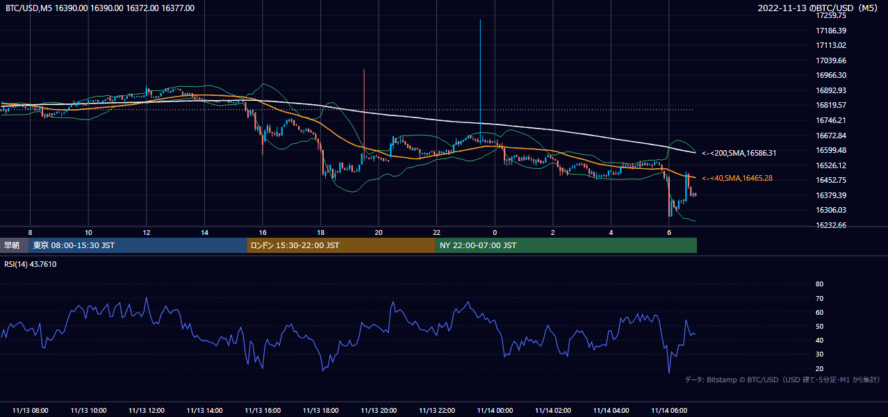Select the 早朝 session segment
The height and width of the screenshot is (417, 888).
[x=14, y=245]
